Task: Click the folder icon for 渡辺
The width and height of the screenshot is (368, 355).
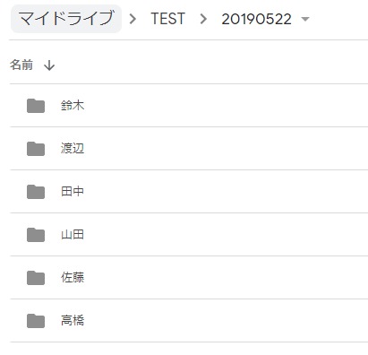Action: point(36,149)
